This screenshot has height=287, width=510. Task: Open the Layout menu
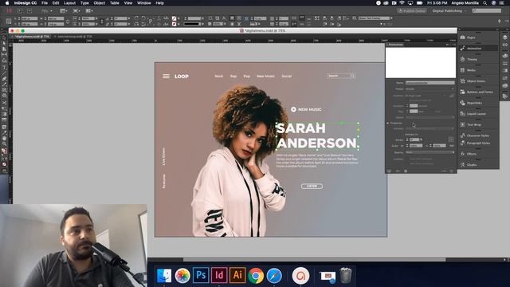point(69,3)
